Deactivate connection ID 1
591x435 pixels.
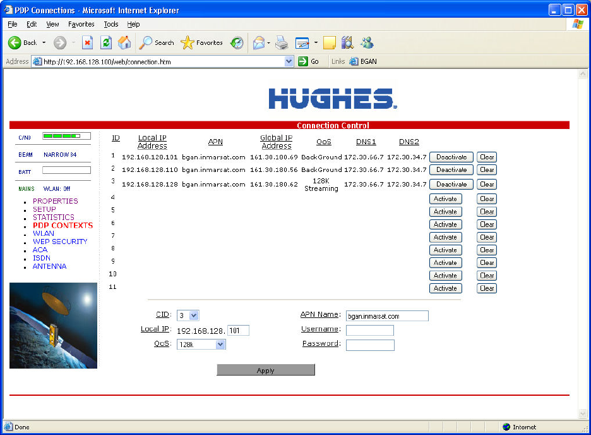pyautogui.click(x=451, y=157)
